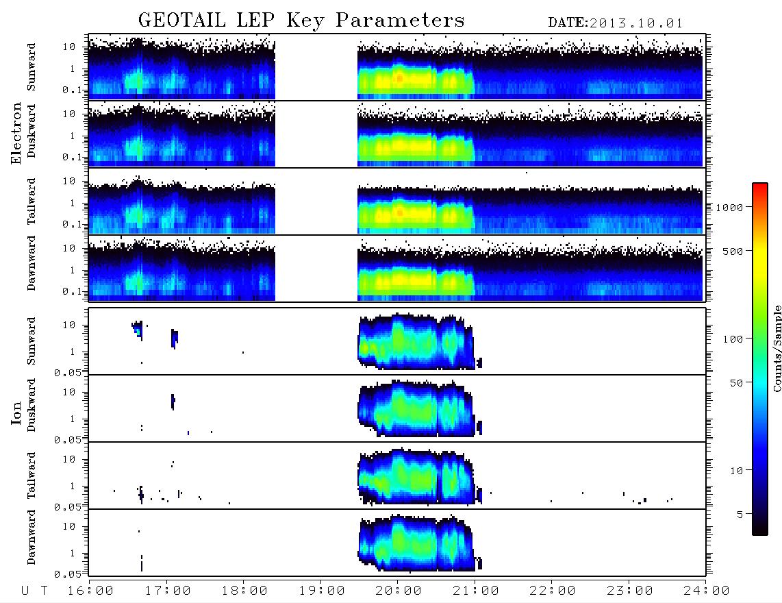Select the Ion "Sunward" panel label
Image resolution: width=782 pixels, height=603 pixels.
coord(31,341)
